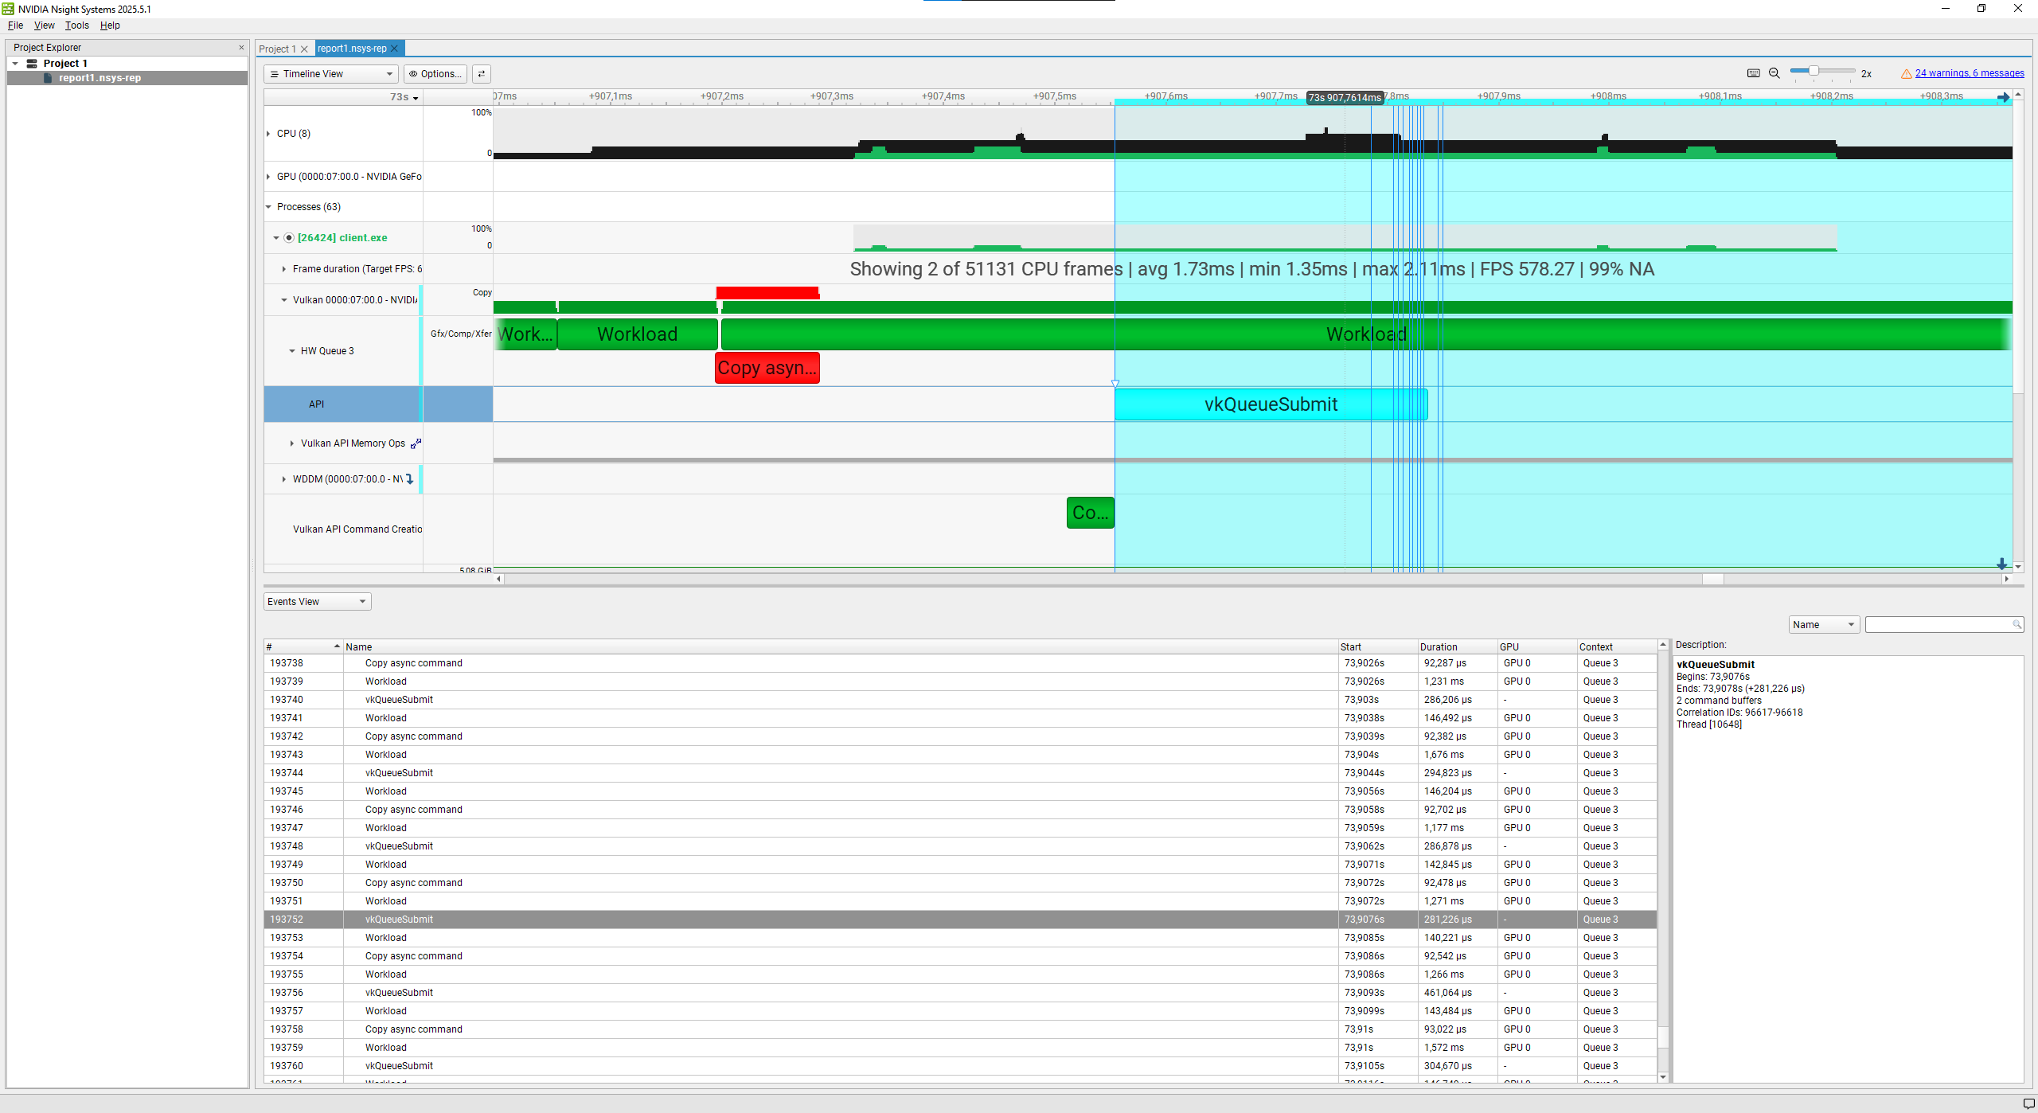Open the Events View dropdown
This screenshot has width=2038, height=1113.
point(317,602)
